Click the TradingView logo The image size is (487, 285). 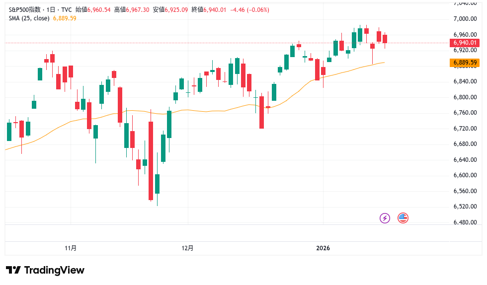point(45,270)
